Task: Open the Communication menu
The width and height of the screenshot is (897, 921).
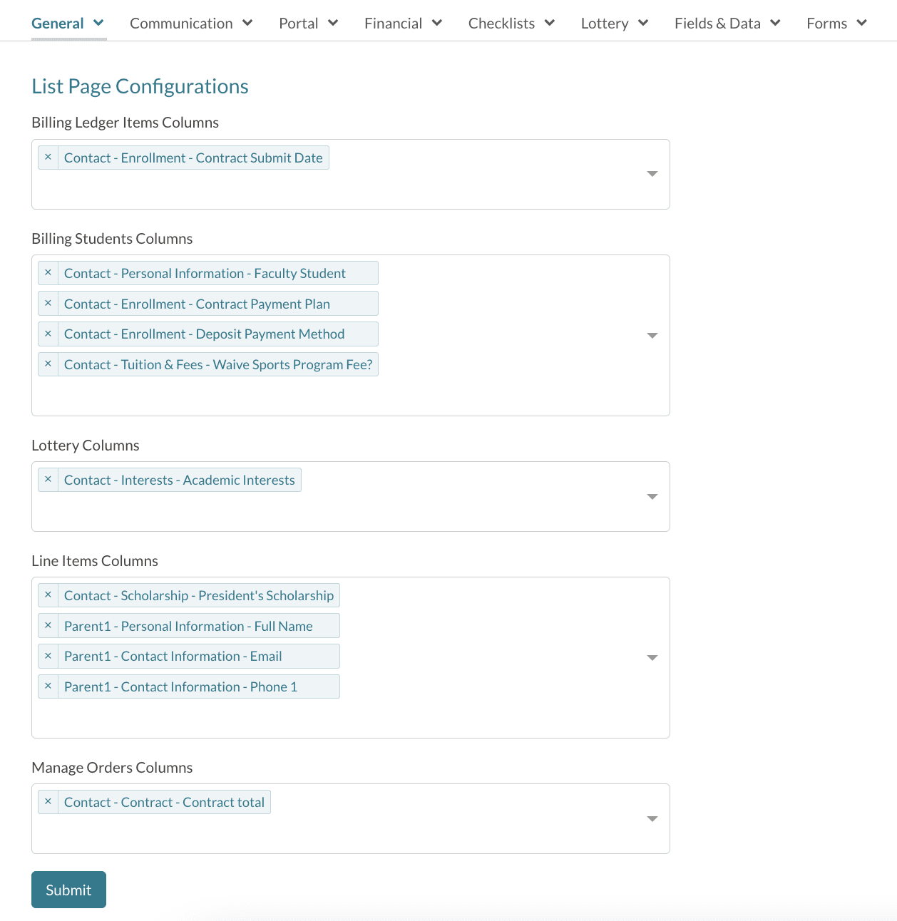Action: pyautogui.click(x=190, y=24)
